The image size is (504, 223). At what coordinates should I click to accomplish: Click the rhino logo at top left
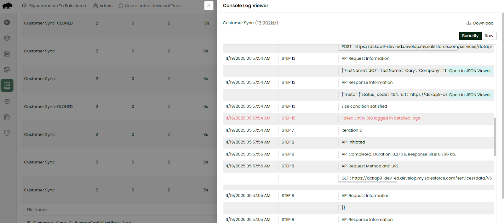coord(8,6)
